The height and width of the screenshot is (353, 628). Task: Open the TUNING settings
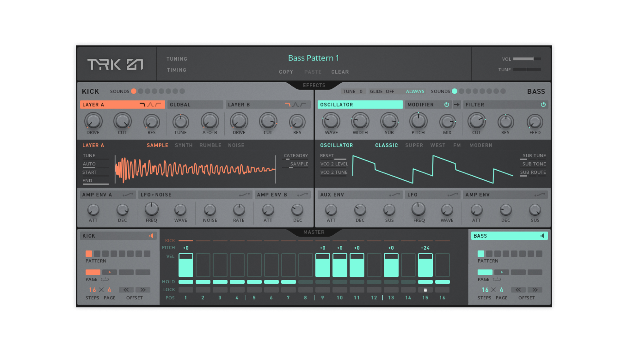(x=177, y=59)
